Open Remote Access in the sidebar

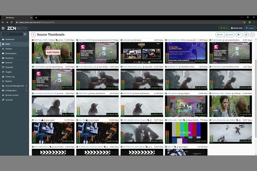point(12,95)
